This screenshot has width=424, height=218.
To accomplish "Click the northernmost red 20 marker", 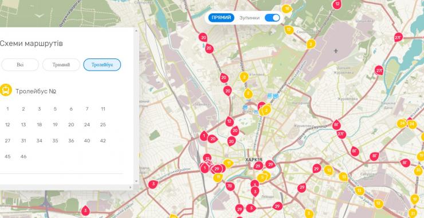I will (203, 37).
